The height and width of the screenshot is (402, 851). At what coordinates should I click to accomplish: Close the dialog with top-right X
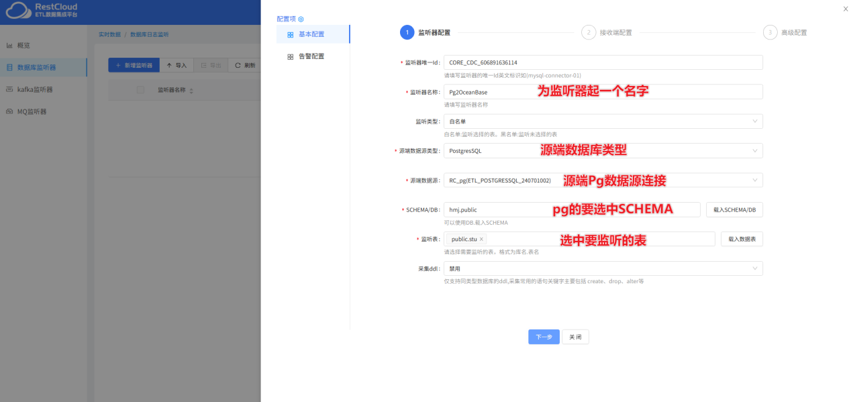[846, 9]
